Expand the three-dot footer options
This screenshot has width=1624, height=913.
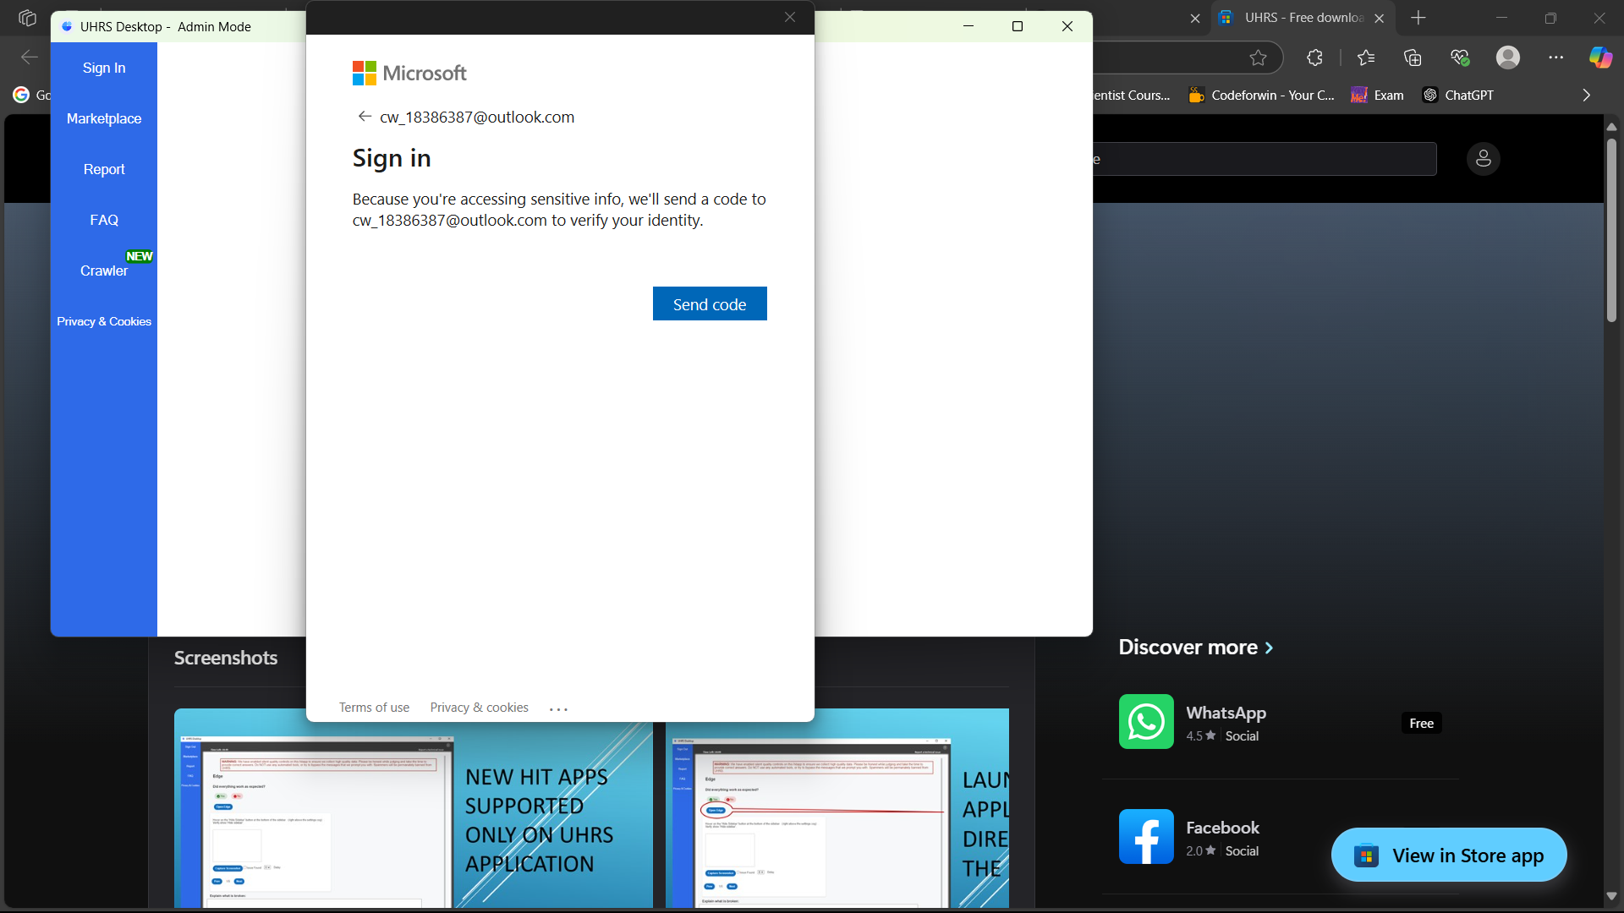(x=558, y=709)
